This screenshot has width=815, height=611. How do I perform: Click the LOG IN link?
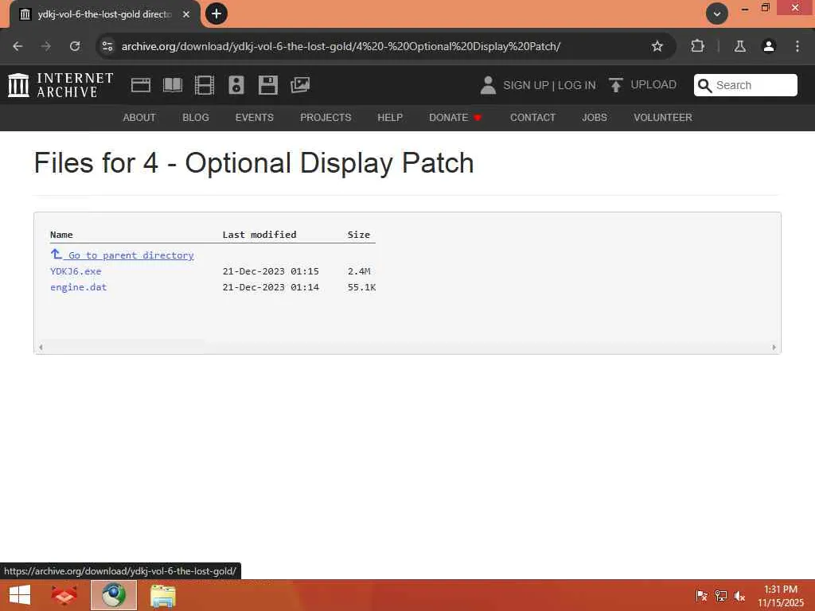[x=576, y=85]
